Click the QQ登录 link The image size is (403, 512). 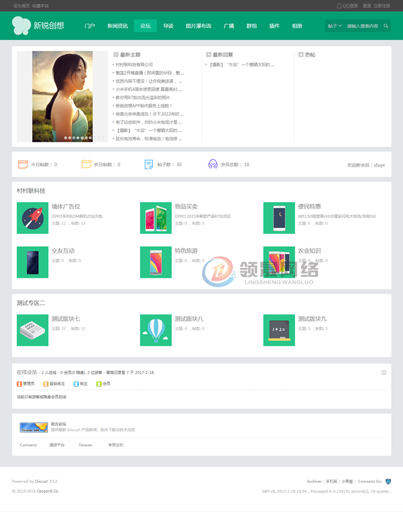(x=347, y=6)
